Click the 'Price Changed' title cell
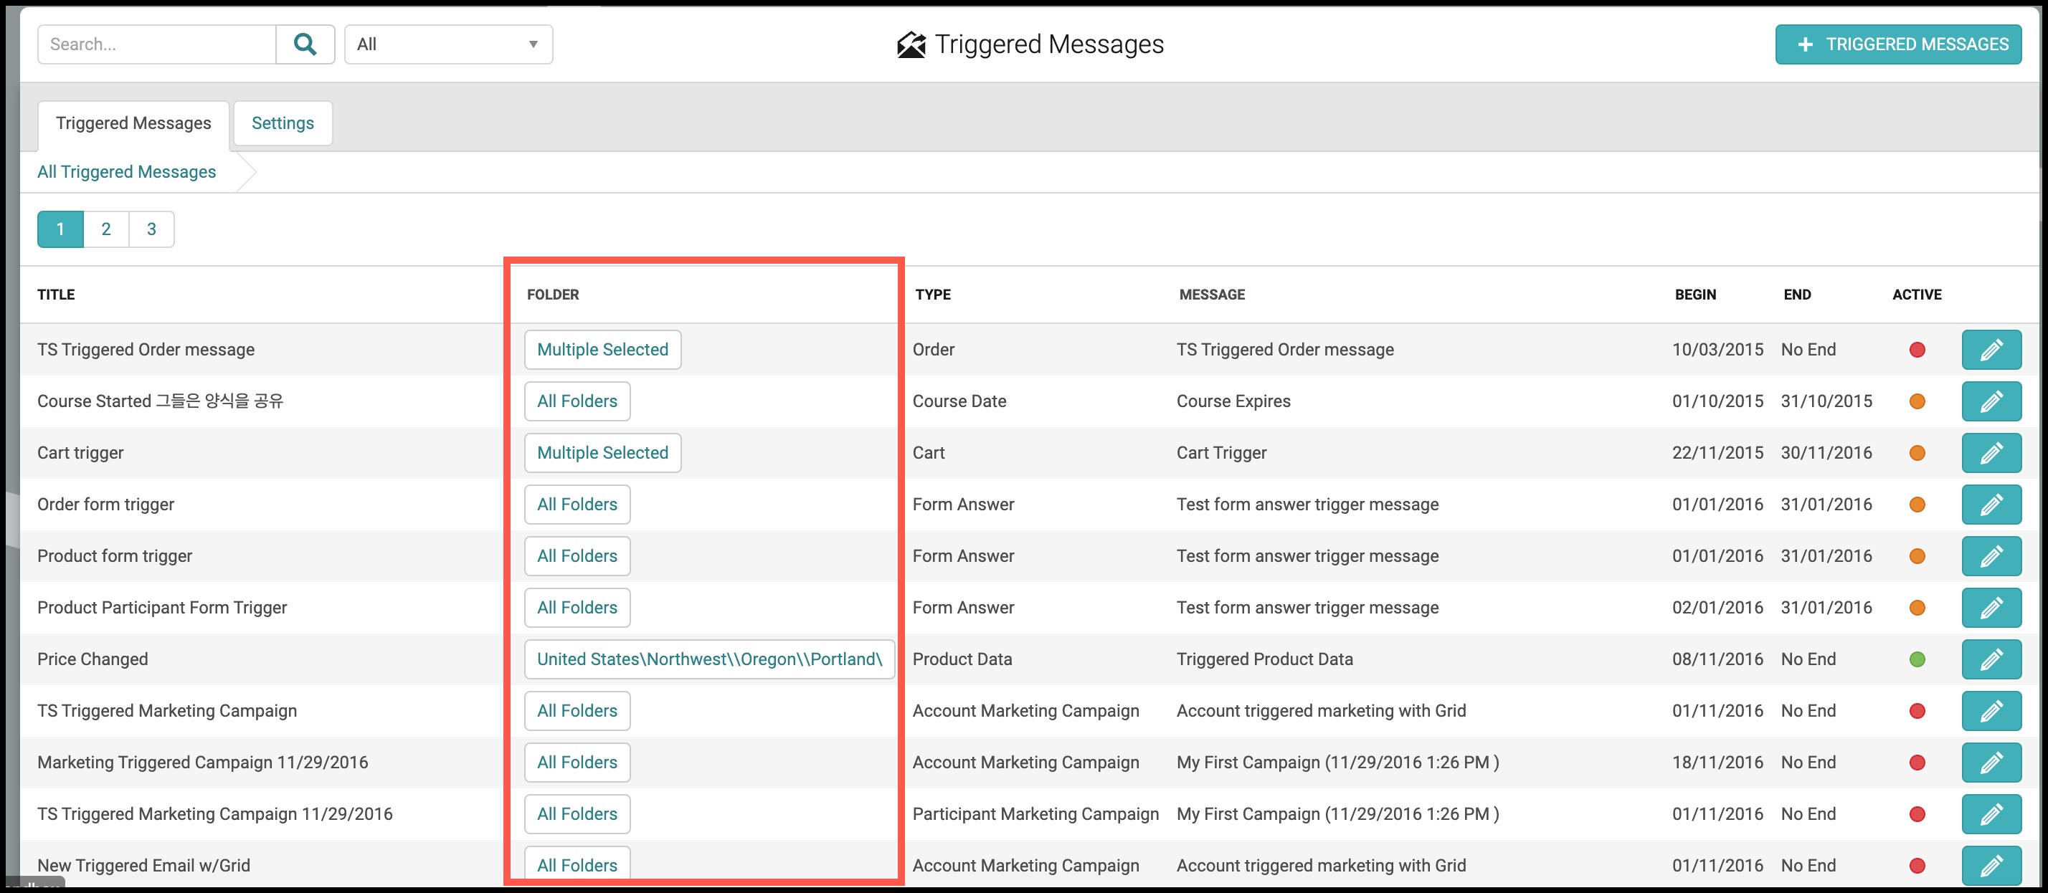This screenshot has width=2048, height=893. [93, 659]
